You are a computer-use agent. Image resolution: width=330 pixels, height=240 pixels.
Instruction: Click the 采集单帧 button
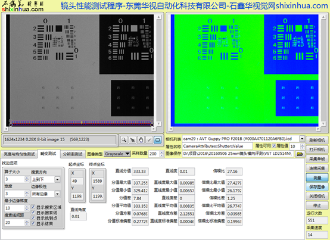tap(317, 159)
